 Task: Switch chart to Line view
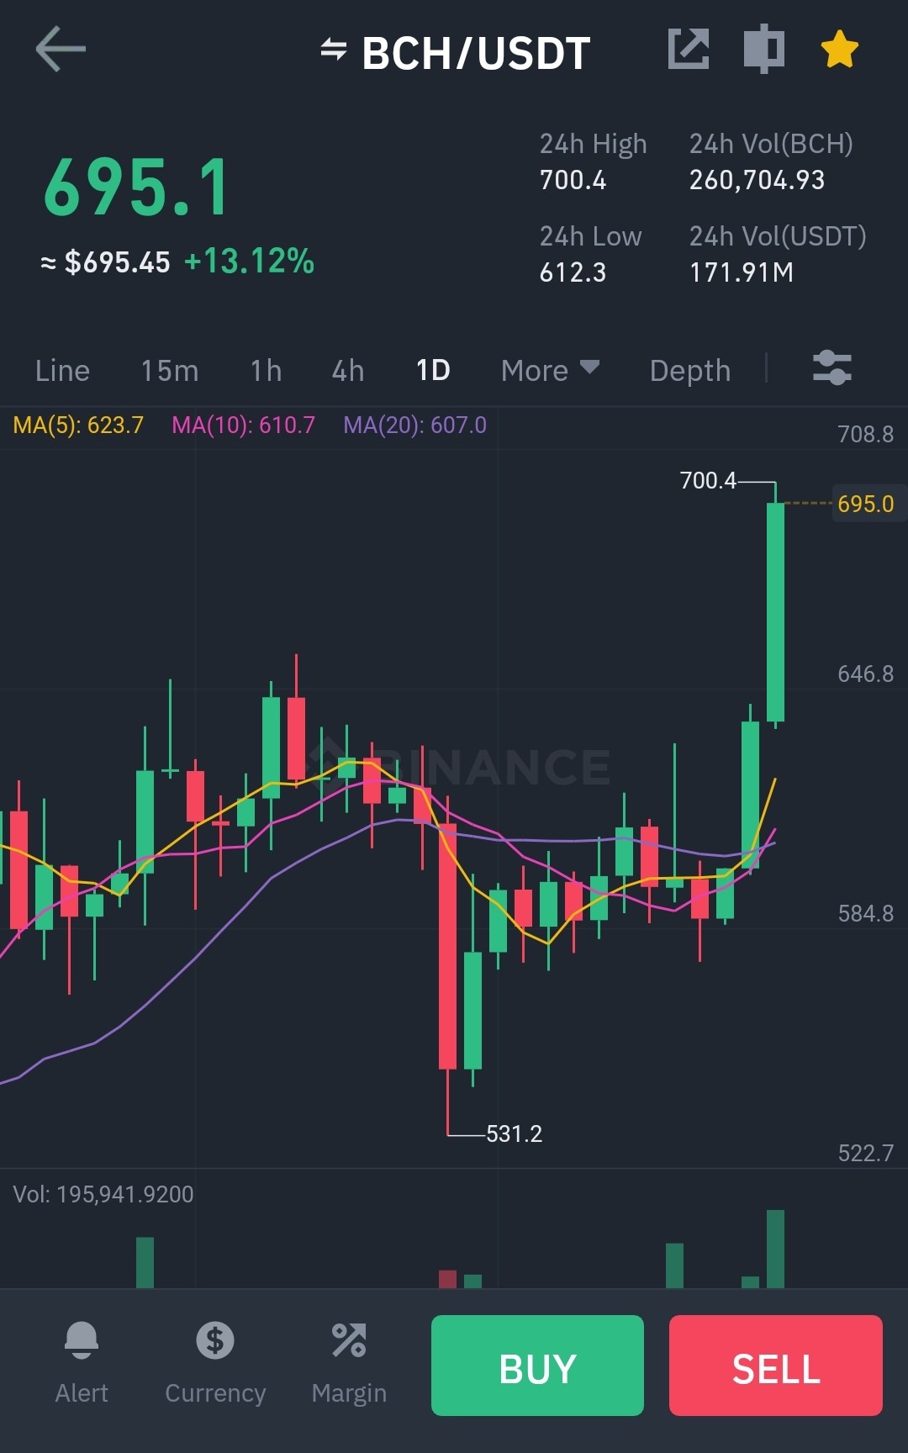62,370
